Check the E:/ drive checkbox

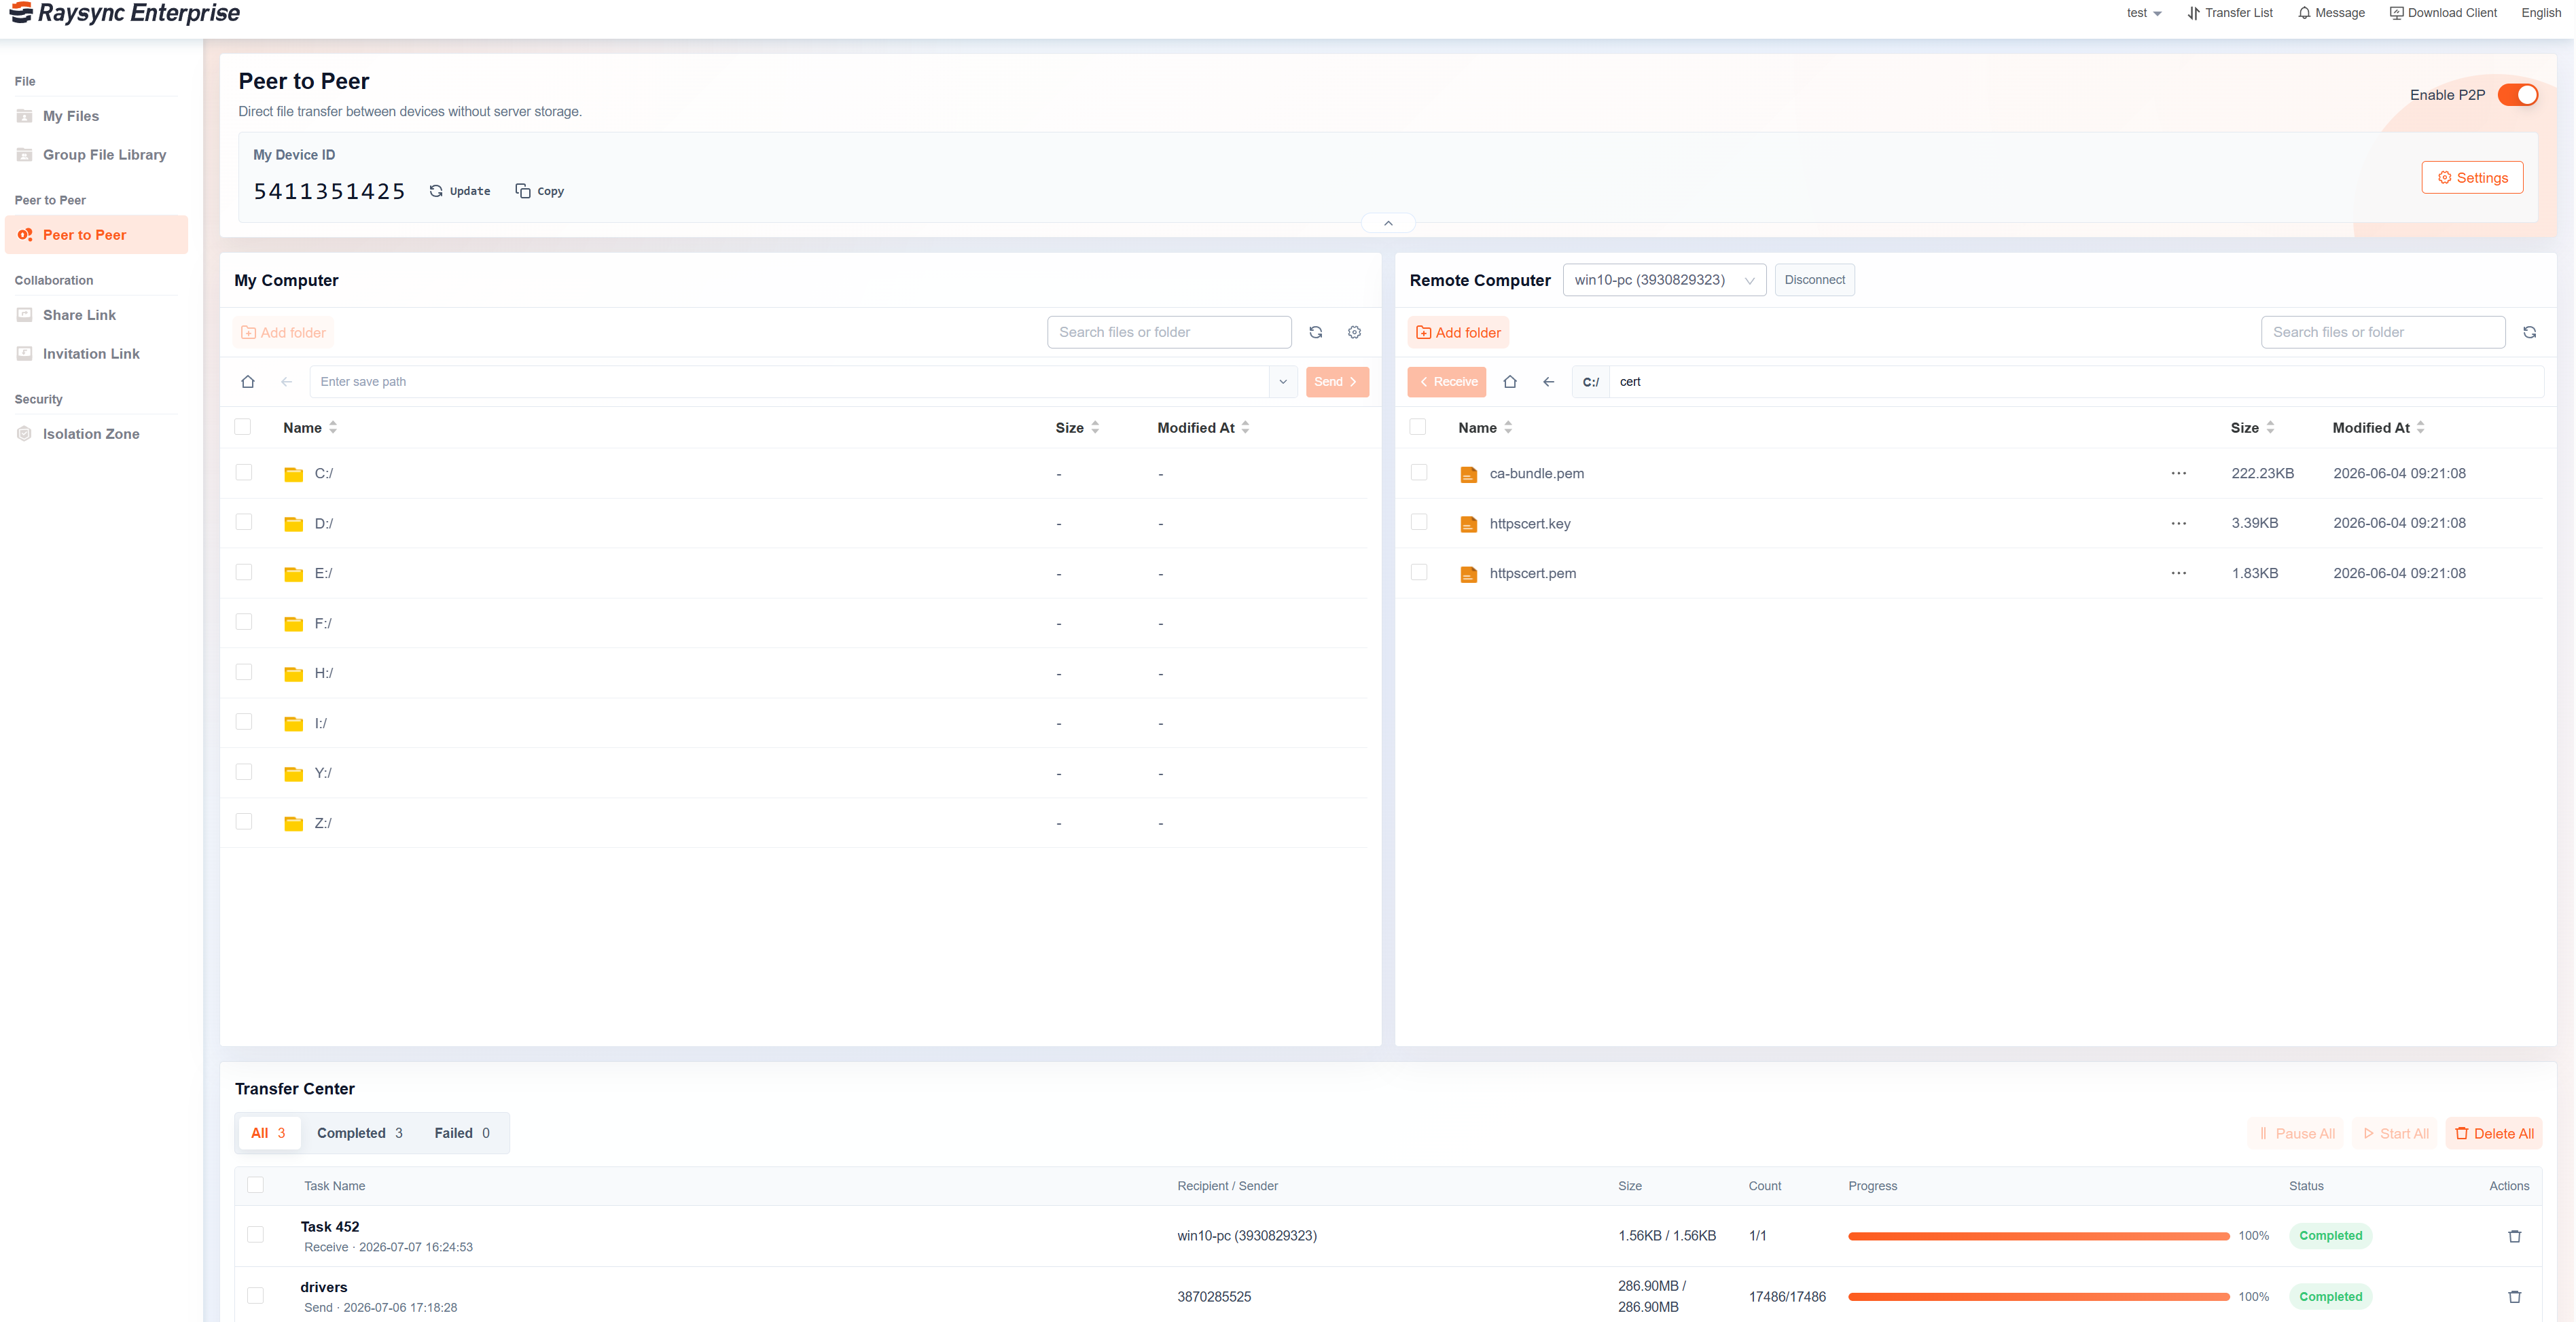[244, 572]
